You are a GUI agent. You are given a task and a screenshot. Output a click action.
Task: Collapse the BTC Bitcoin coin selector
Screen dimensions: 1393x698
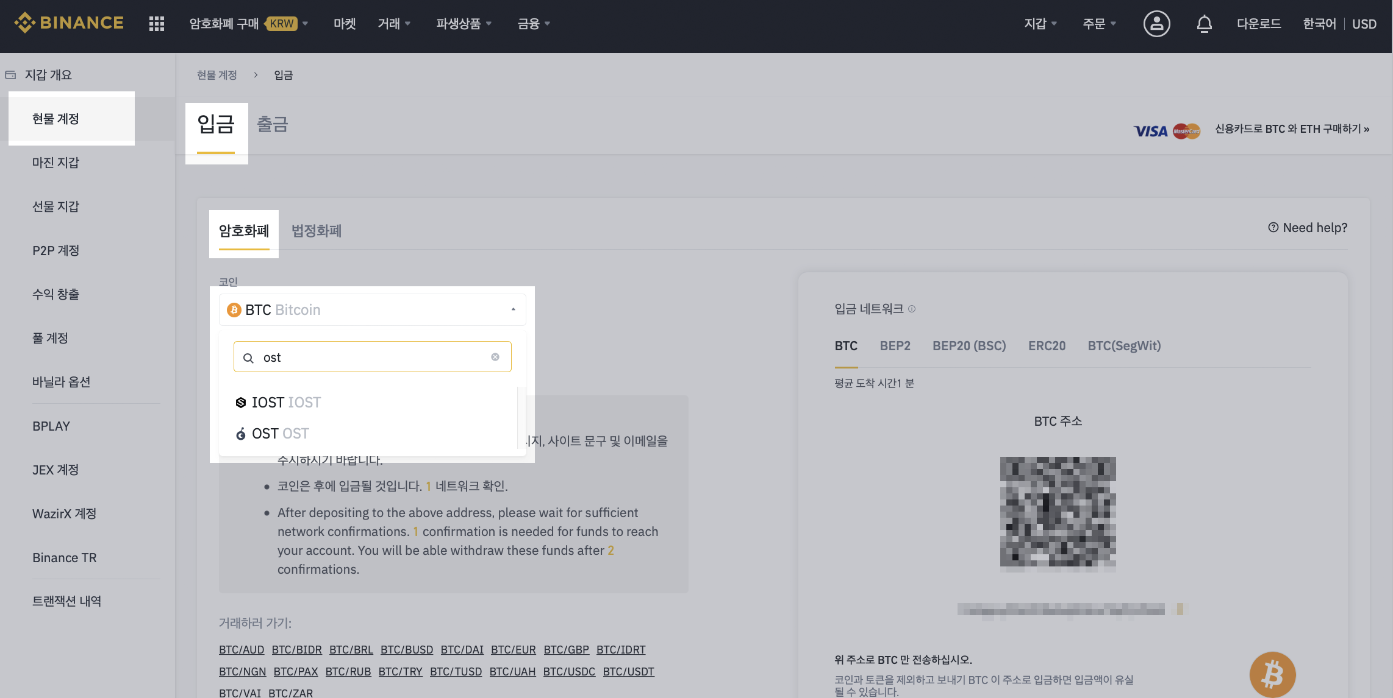pos(372,310)
